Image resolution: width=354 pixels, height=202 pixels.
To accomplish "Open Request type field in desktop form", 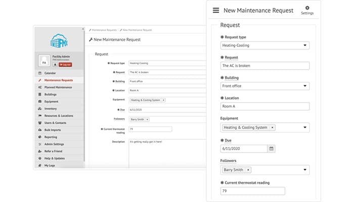I will pyautogui.click(x=167, y=63).
